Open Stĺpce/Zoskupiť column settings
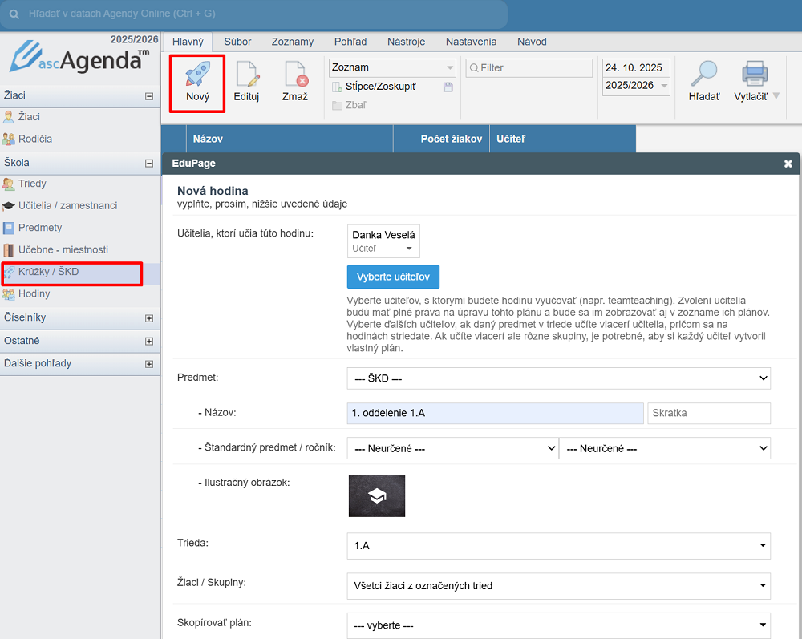The height and width of the screenshot is (639, 802). pos(380,87)
